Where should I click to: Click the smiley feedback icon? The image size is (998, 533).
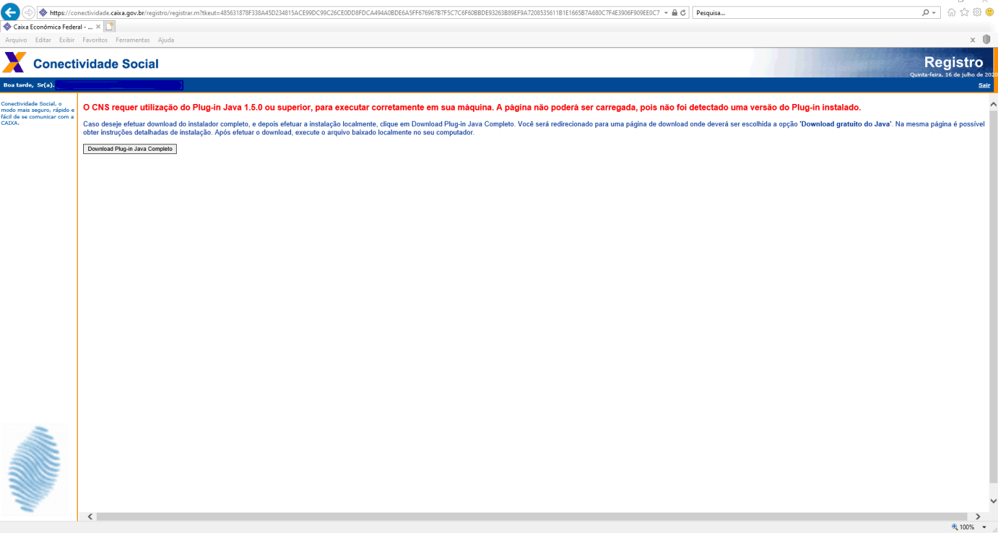tap(990, 12)
